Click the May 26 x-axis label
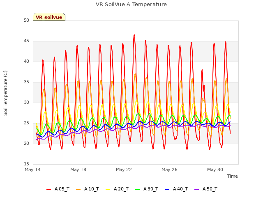This screenshot has height=197, width=263. coord(169,170)
